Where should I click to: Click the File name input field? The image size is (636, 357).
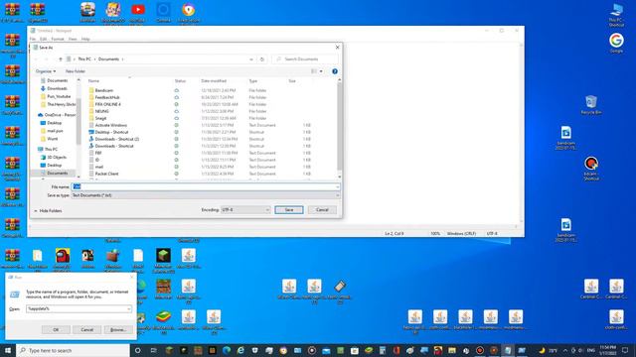(x=206, y=186)
